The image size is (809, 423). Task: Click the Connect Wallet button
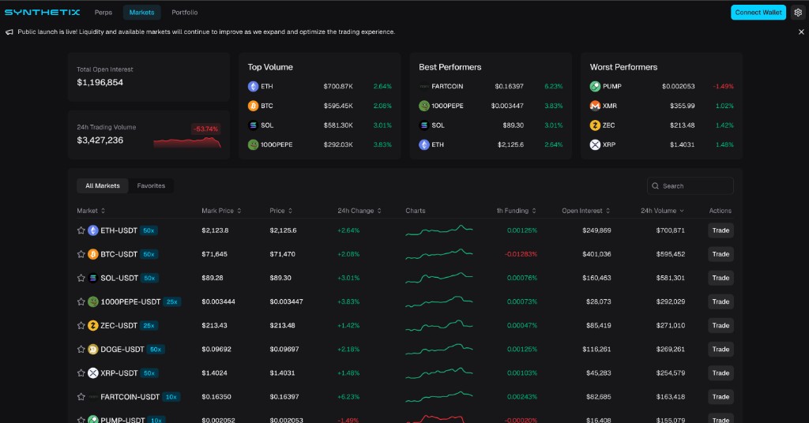click(x=758, y=13)
